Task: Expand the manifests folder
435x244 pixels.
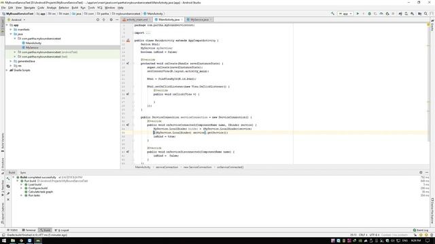Action: [11, 29]
